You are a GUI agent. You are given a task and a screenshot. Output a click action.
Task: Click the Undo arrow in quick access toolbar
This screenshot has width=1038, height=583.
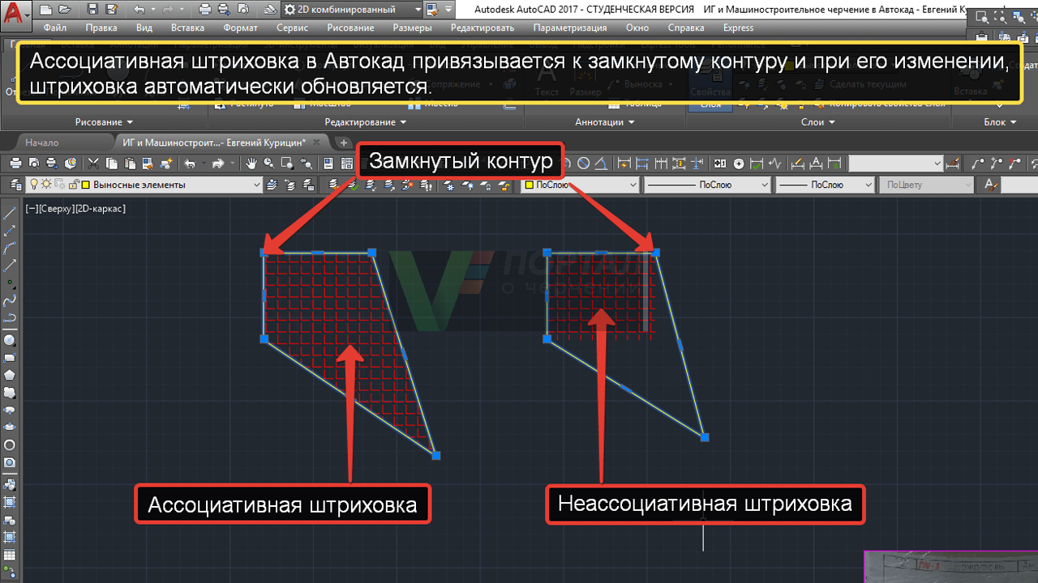[139, 10]
